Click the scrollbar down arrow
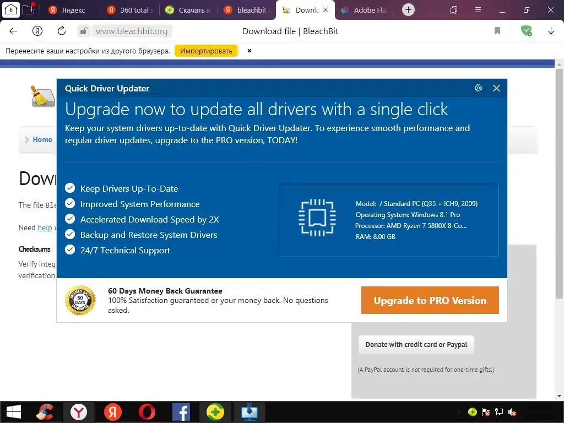This screenshot has height=423, width=564. point(559,397)
